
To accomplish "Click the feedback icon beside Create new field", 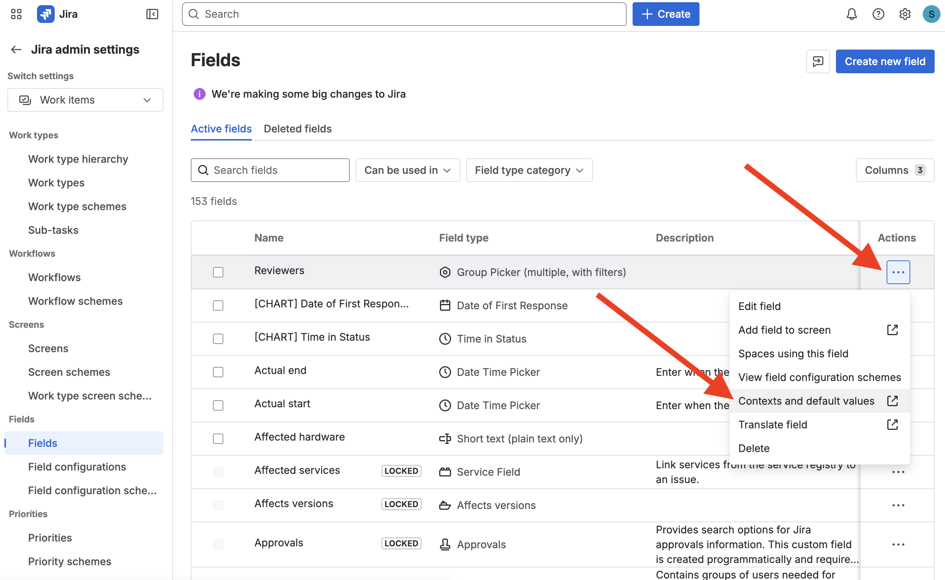I will [818, 61].
